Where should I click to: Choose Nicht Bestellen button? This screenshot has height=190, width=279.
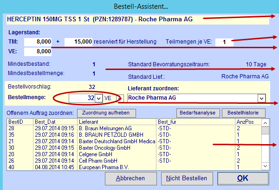click(187, 178)
